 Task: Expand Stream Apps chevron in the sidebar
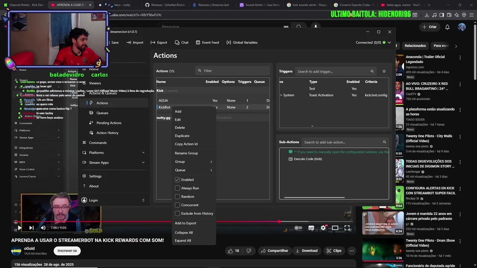(143, 163)
